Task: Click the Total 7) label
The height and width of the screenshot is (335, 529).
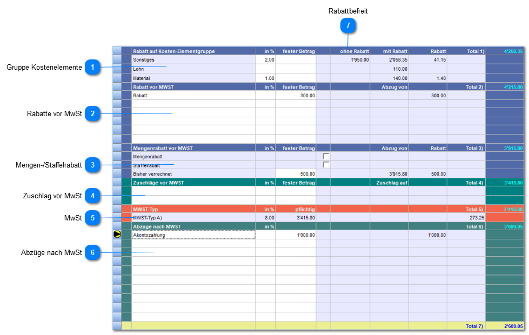Action: [x=474, y=326]
